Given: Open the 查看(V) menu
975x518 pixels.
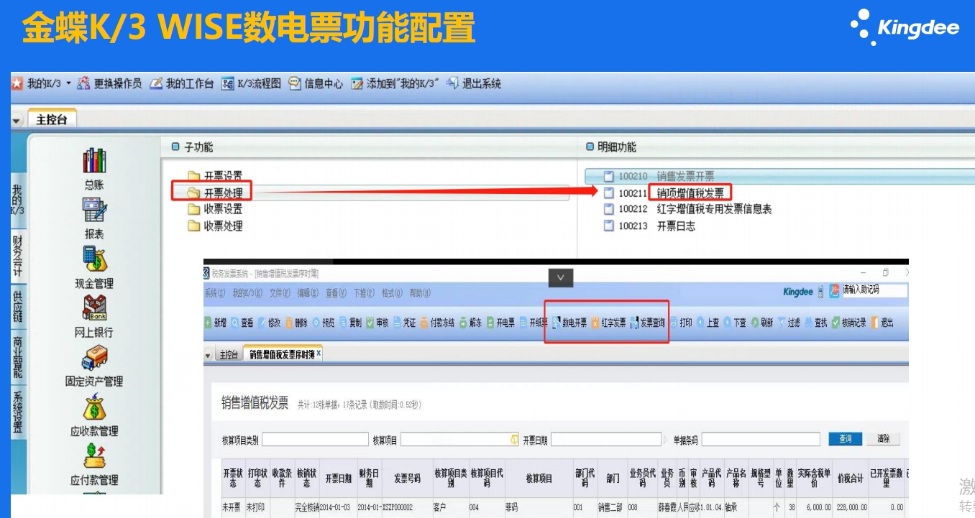Looking at the screenshot, I should (336, 293).
